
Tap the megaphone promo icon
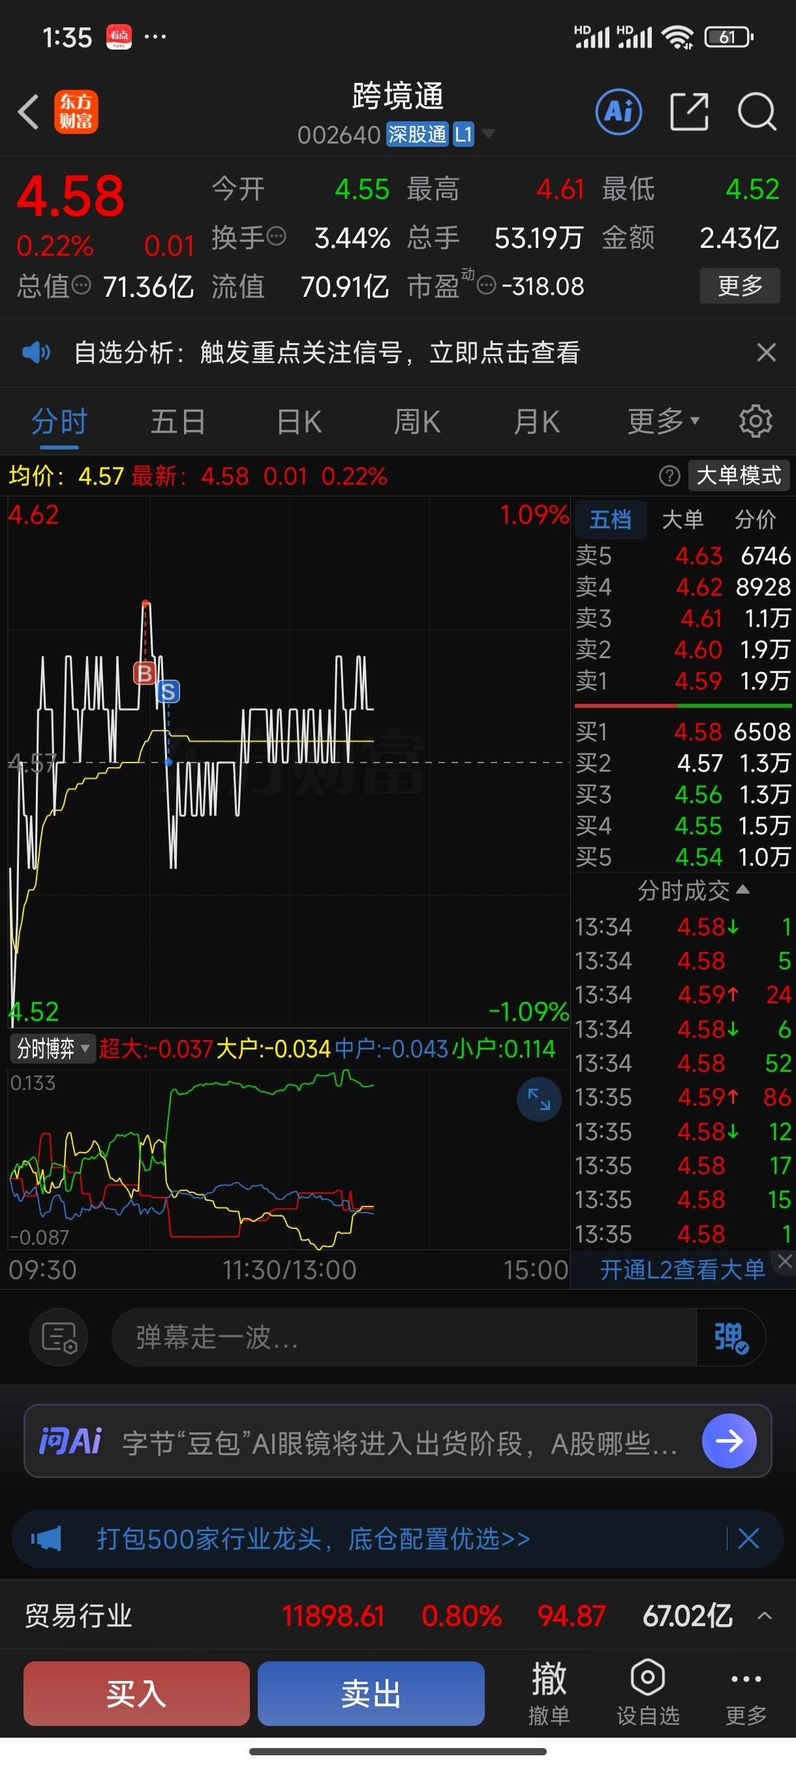pos(46,1538)
